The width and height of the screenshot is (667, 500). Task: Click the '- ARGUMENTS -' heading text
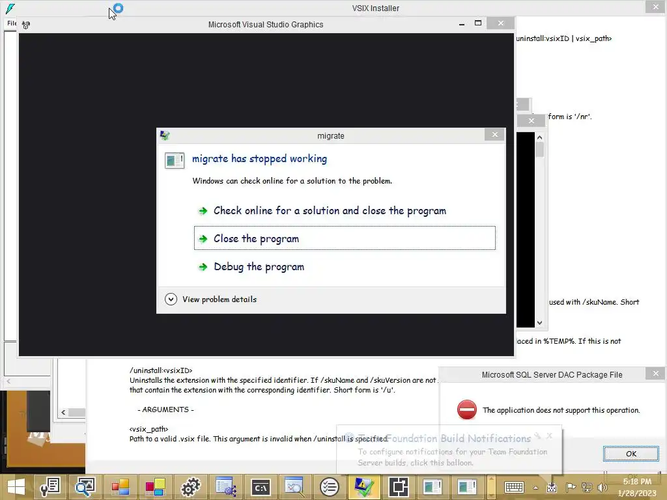(x=165, y=410)
